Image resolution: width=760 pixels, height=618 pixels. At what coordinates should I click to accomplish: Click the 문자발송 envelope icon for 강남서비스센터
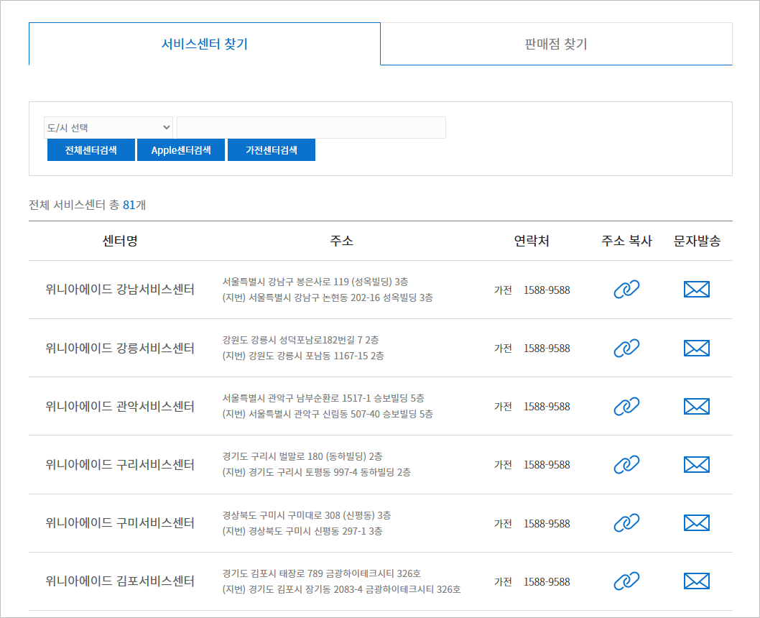click(696, 290)
